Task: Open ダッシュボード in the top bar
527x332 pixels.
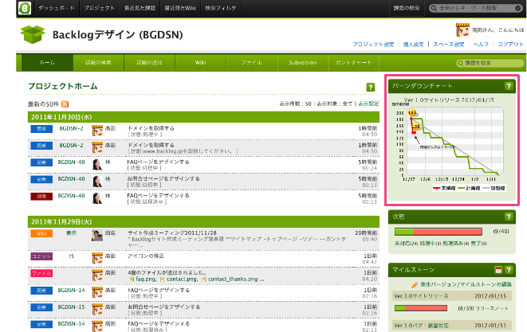Action: (x=57, y=8)
